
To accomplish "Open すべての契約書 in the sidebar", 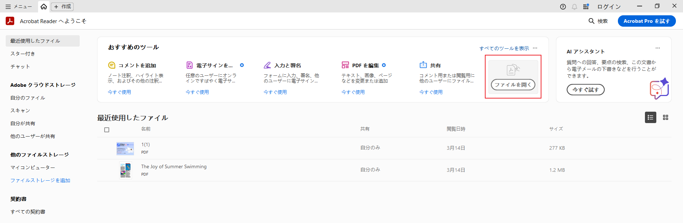I will pos(28,212).
